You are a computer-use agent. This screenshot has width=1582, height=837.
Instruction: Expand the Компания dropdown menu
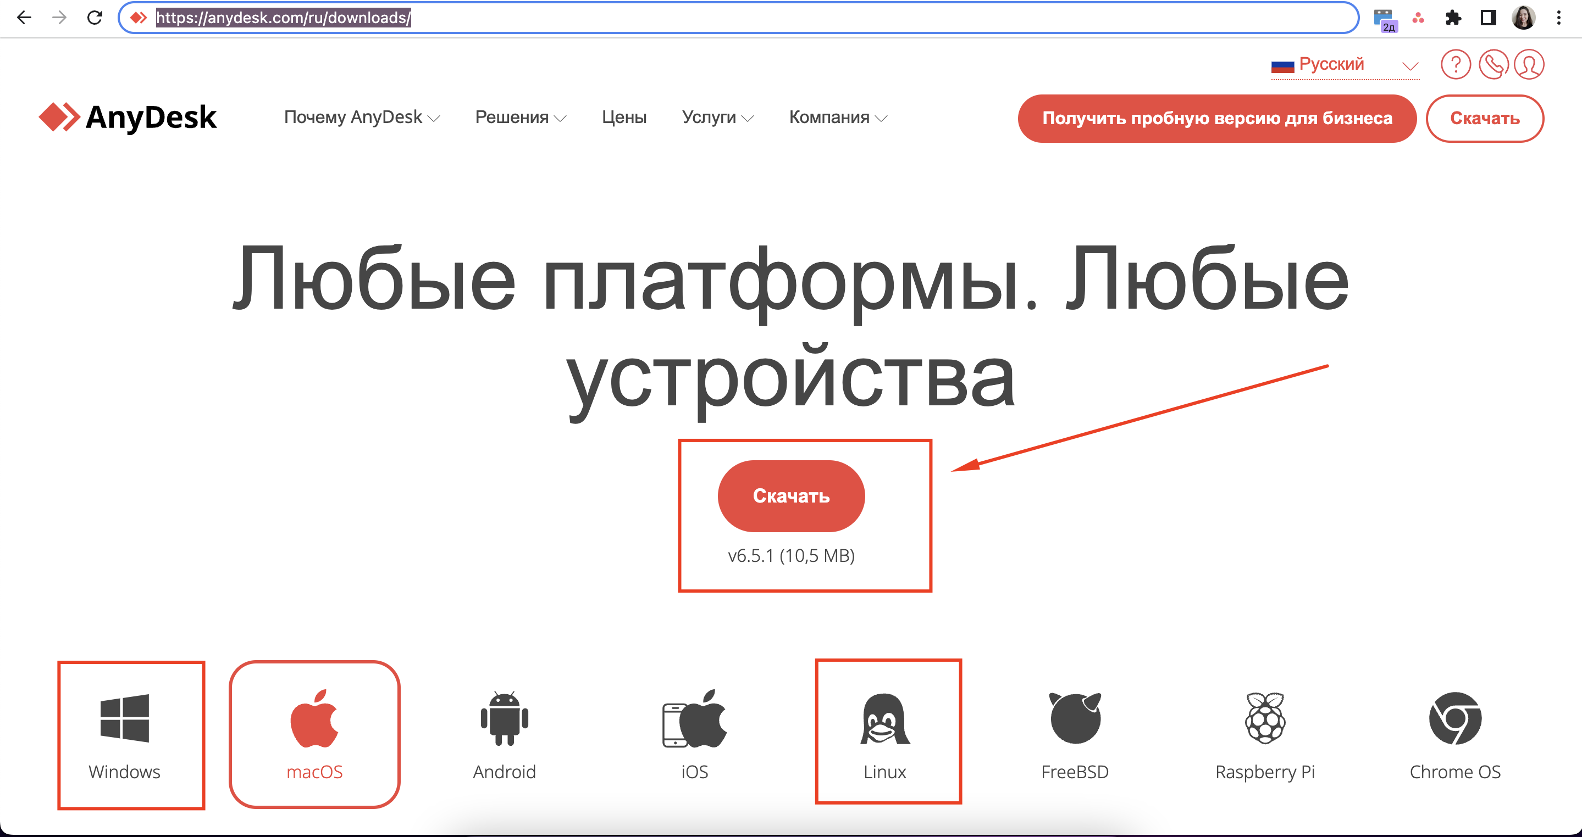pos(837,118)
